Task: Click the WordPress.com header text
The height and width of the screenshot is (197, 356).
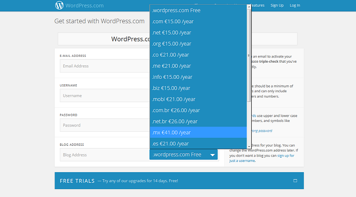Action: coord(85,6)
